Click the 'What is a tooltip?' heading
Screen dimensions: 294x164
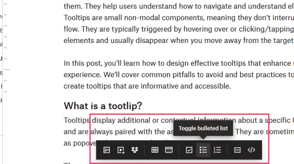(103, 106)
